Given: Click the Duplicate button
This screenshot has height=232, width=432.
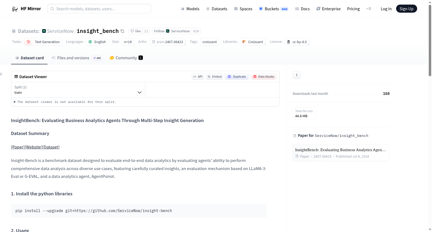Looking at the screenshot, I should tap(237, 77).
